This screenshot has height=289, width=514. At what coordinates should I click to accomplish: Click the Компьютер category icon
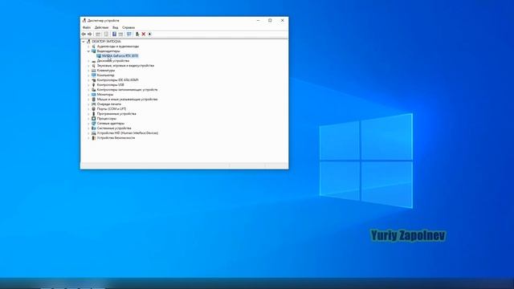pos(94,75)
